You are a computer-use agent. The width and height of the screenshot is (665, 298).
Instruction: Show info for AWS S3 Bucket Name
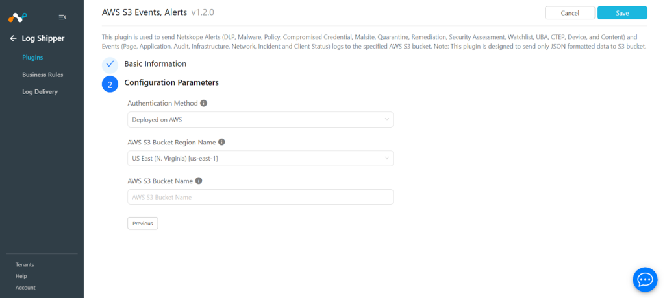[199, 181]
